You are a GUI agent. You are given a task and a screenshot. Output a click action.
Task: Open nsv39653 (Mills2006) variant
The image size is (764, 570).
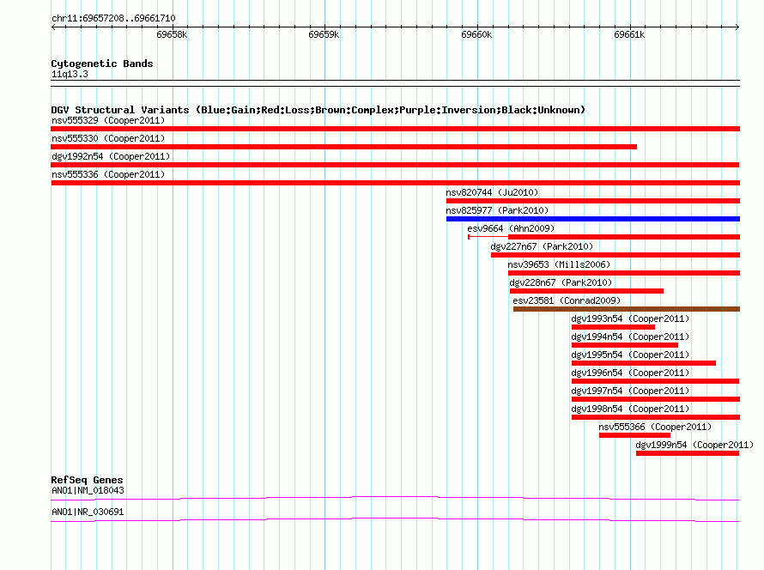(559, 264)
